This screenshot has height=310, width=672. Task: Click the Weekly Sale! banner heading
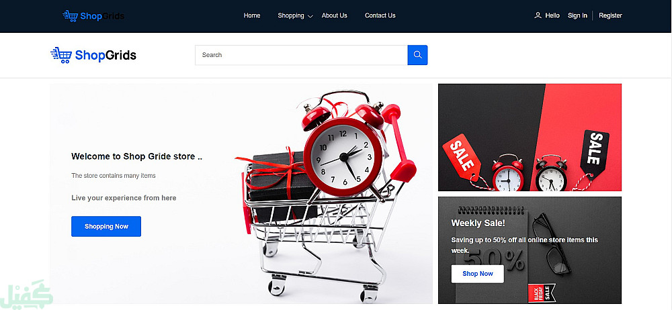coord(478,223)
